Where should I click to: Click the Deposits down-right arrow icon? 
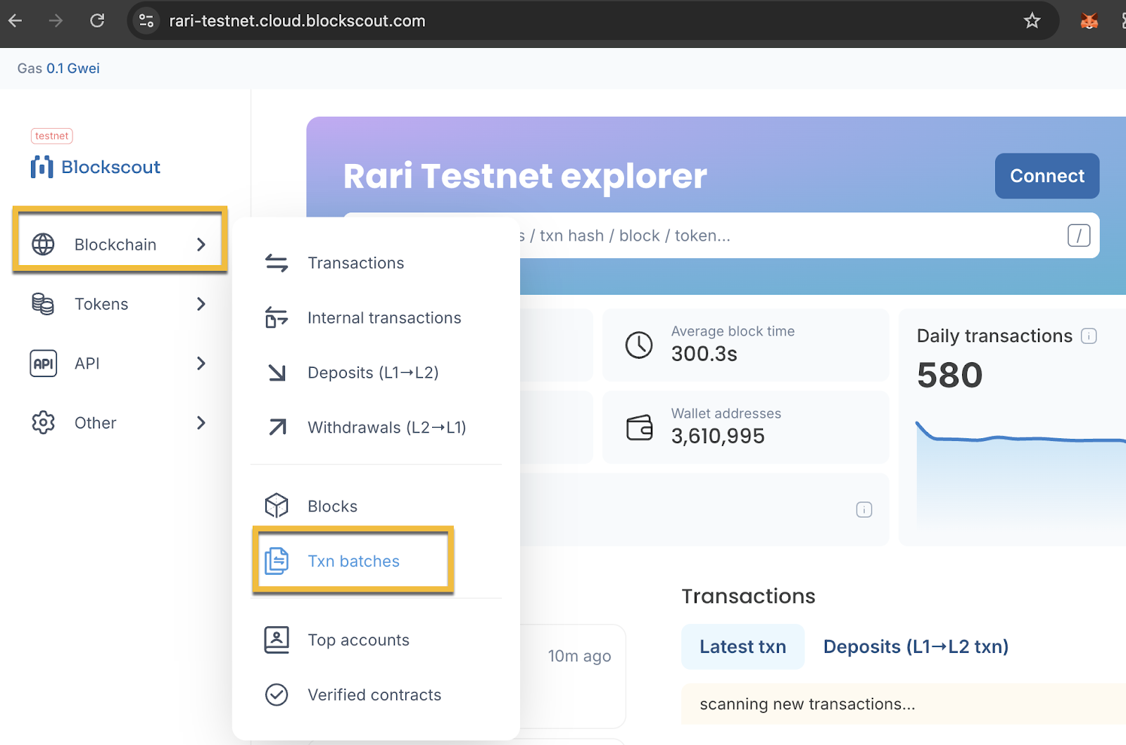(277, 373)
